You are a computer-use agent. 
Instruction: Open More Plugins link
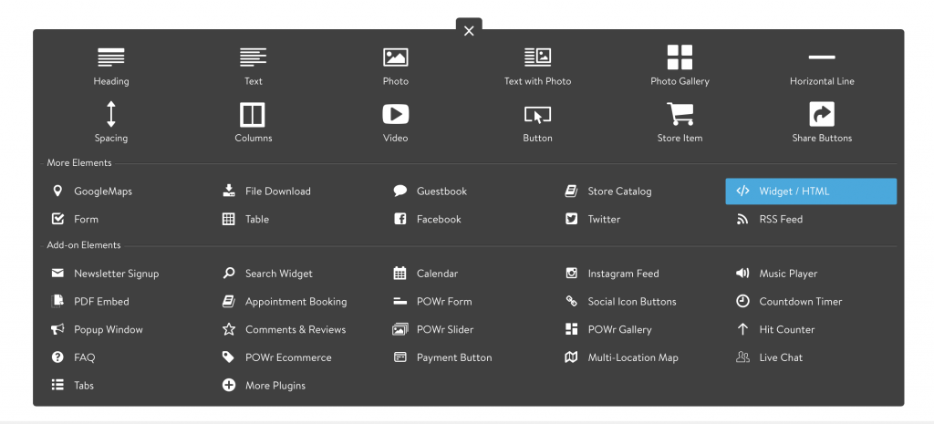tap(275, 386)
